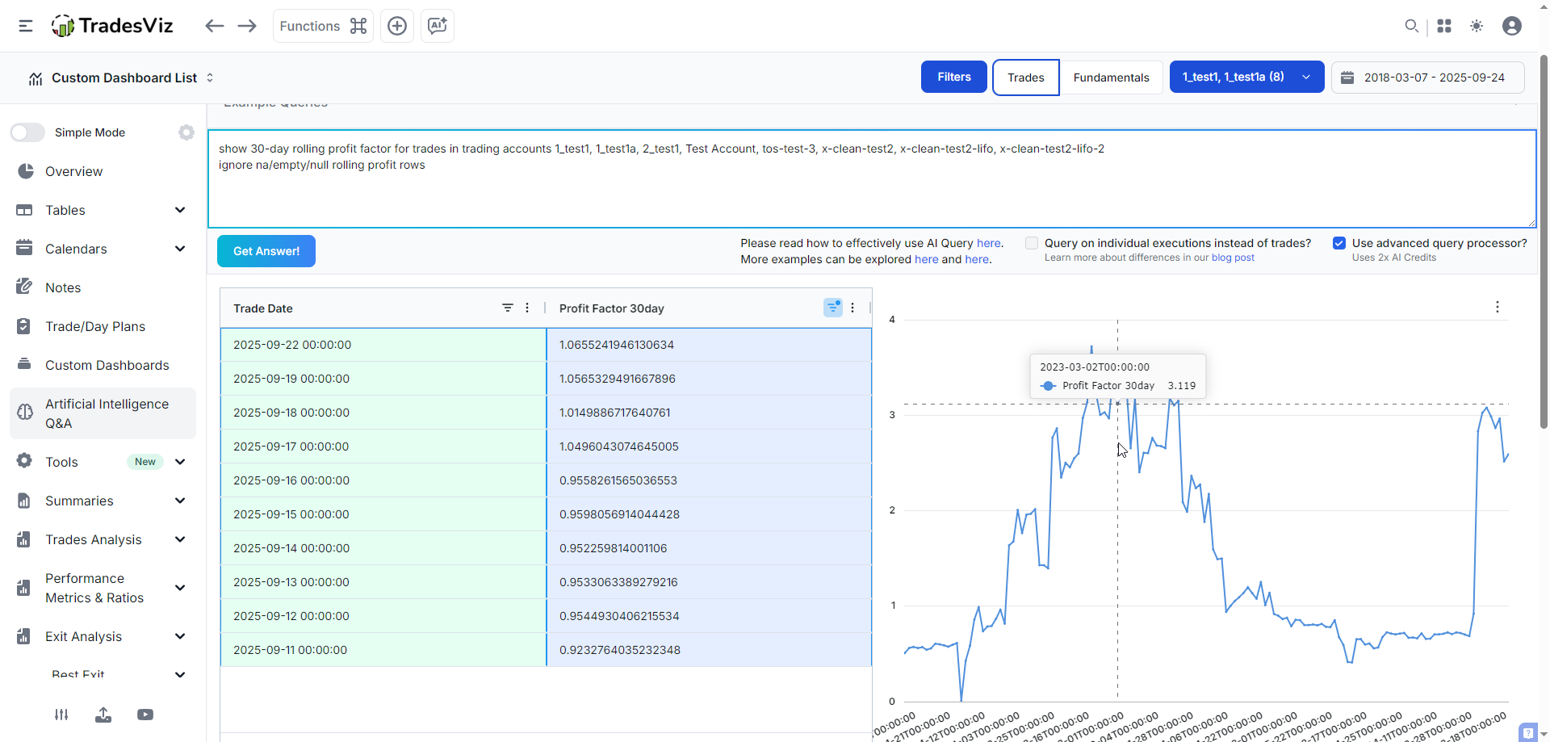This screenshot has height=742, width=1550.
Task: Toggle Simple Mode switch
Action: point(27,132)
